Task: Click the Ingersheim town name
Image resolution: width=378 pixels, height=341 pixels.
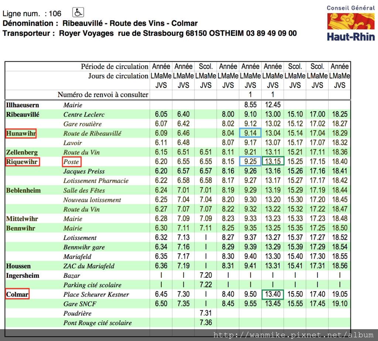Action: click(23, 276)
